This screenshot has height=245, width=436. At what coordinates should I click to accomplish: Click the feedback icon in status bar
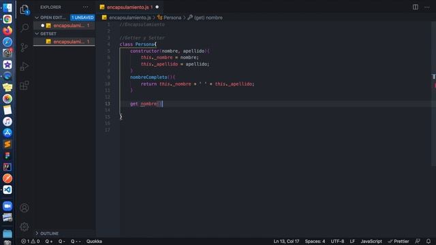point(418,241)
